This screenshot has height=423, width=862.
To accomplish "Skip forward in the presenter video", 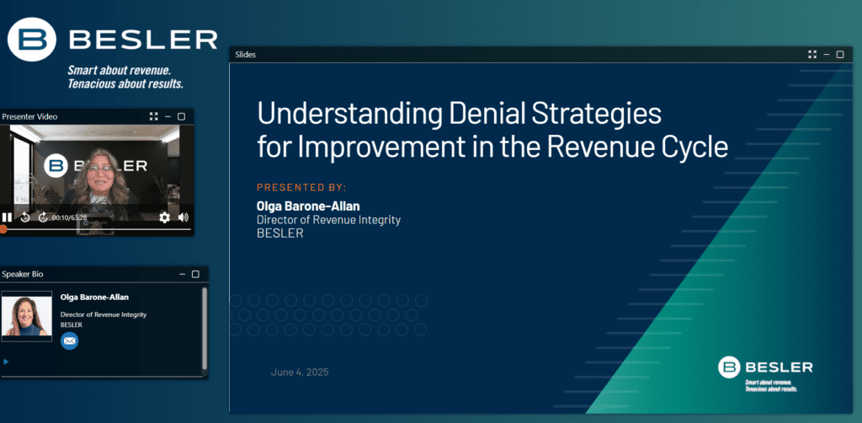I will pos(42,217).
